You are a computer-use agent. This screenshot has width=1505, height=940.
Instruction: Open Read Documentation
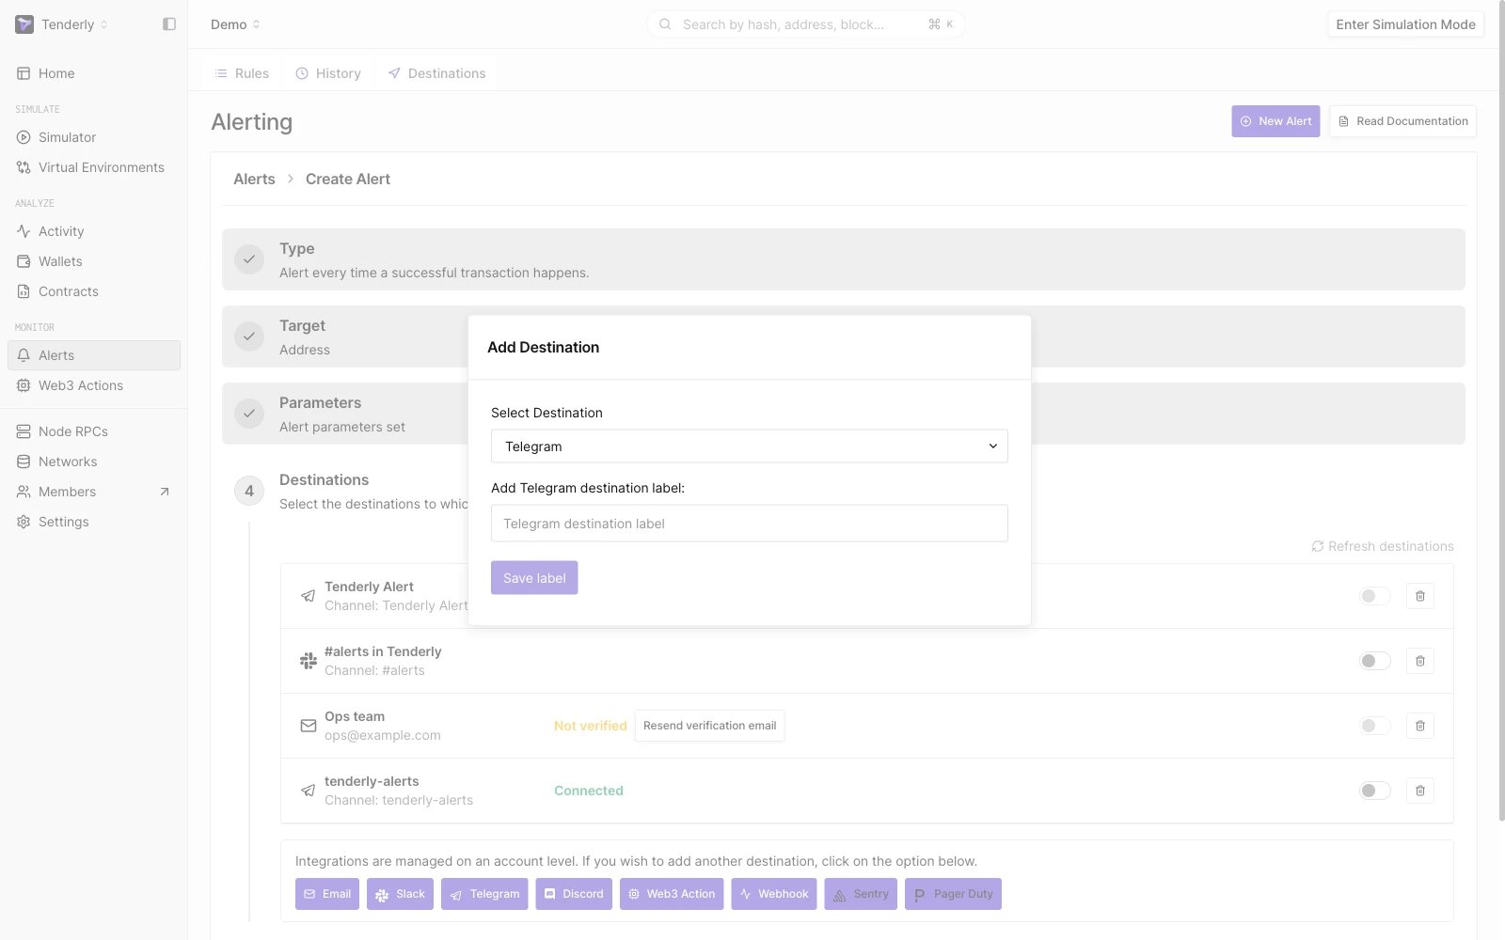[1402, 121]
